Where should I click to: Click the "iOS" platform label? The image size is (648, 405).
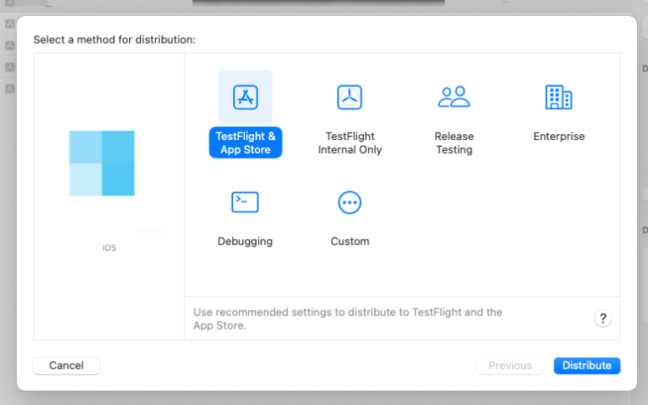point(109,247)
